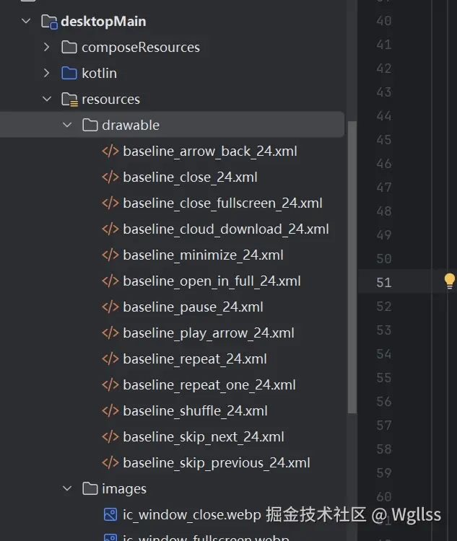457x541 pixels.
Task: Click the desktopMain module folder icon
Action: (x=49, y=22)
